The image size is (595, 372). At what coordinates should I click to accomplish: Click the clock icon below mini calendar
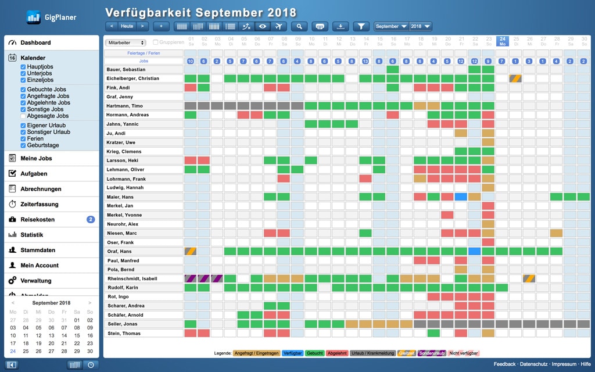91,364
